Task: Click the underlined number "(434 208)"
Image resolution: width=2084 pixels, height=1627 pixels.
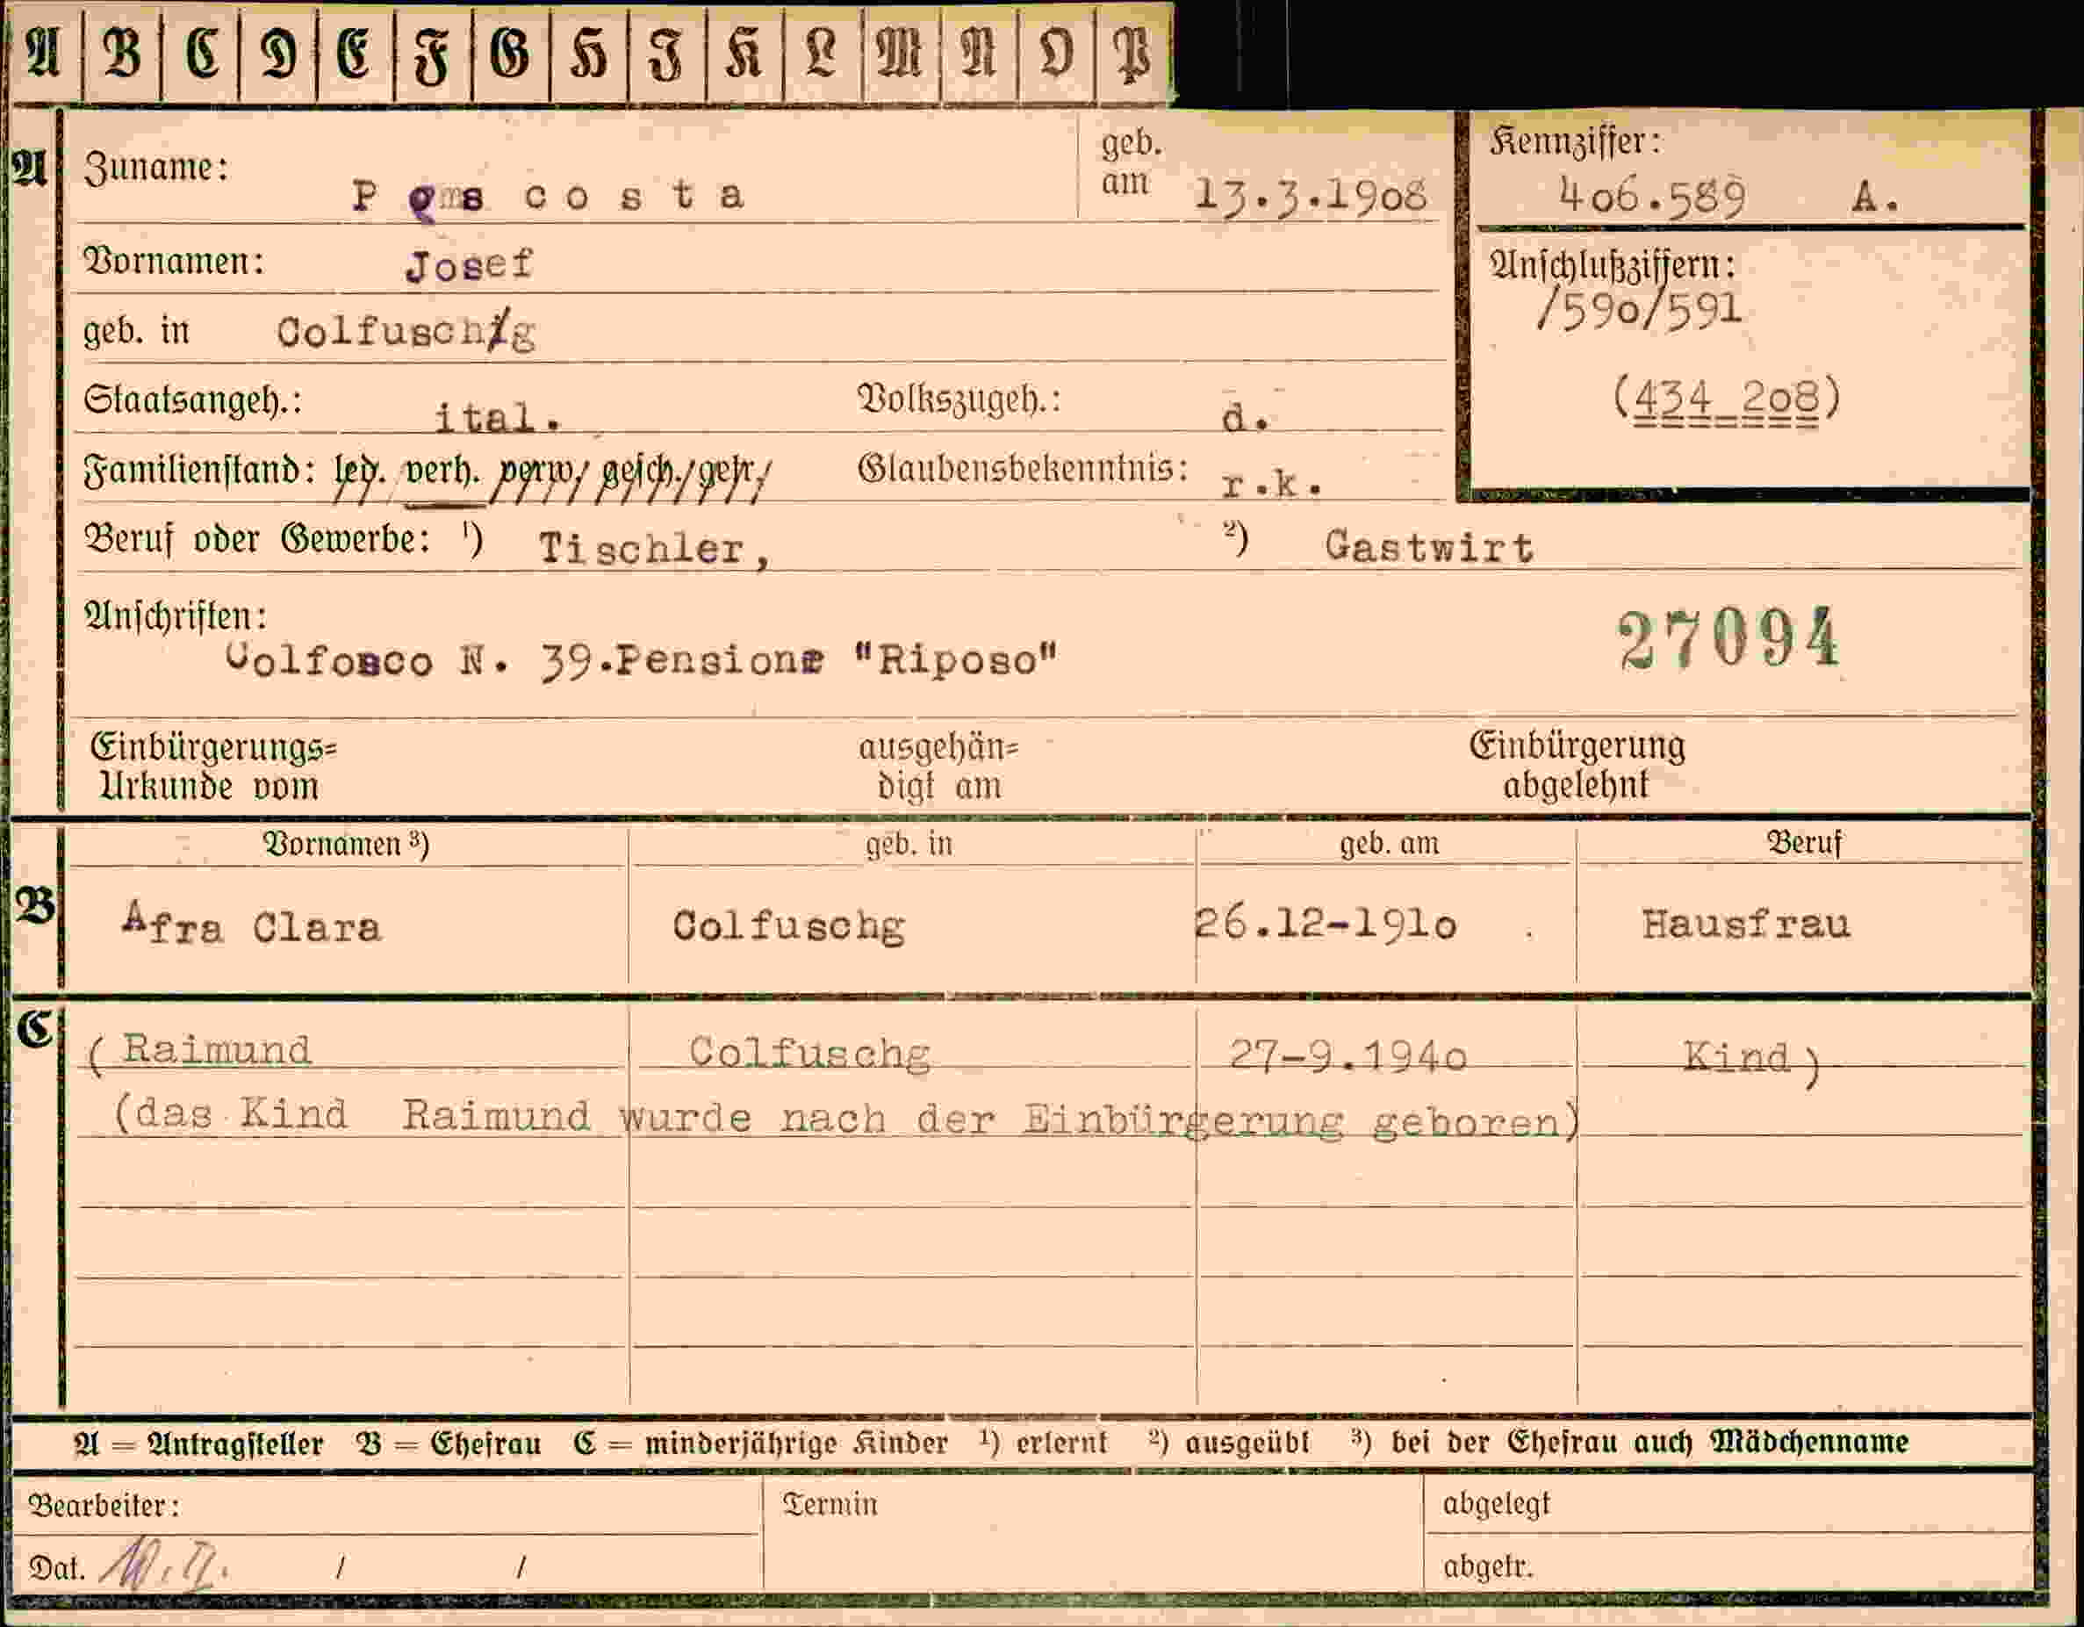Action: (1726, 398)
